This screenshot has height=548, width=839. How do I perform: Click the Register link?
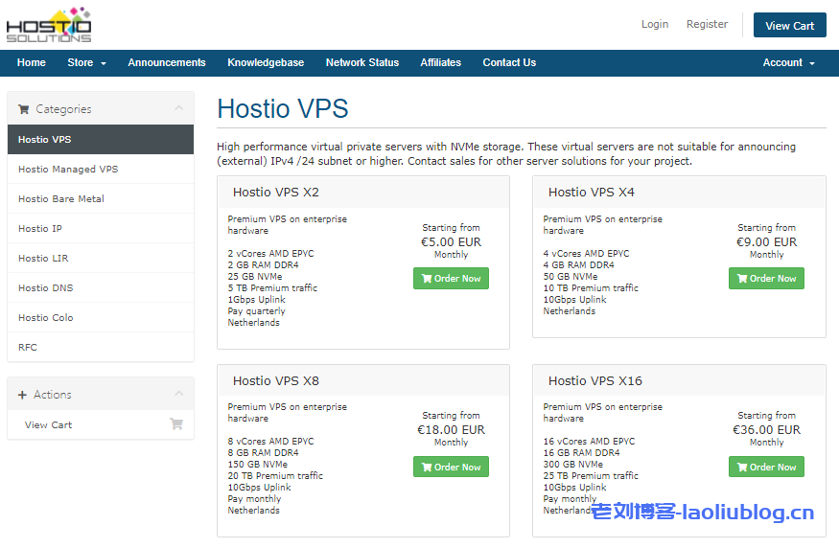click(707, 25)
